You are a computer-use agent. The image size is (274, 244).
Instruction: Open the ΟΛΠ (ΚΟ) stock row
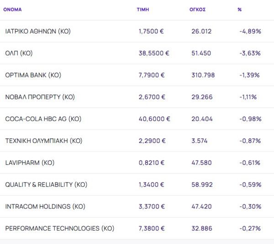click(x=19, y=53)
